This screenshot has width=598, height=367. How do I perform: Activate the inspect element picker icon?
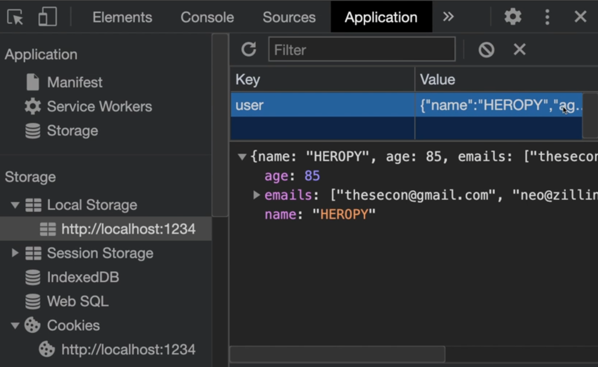(15, 17)
